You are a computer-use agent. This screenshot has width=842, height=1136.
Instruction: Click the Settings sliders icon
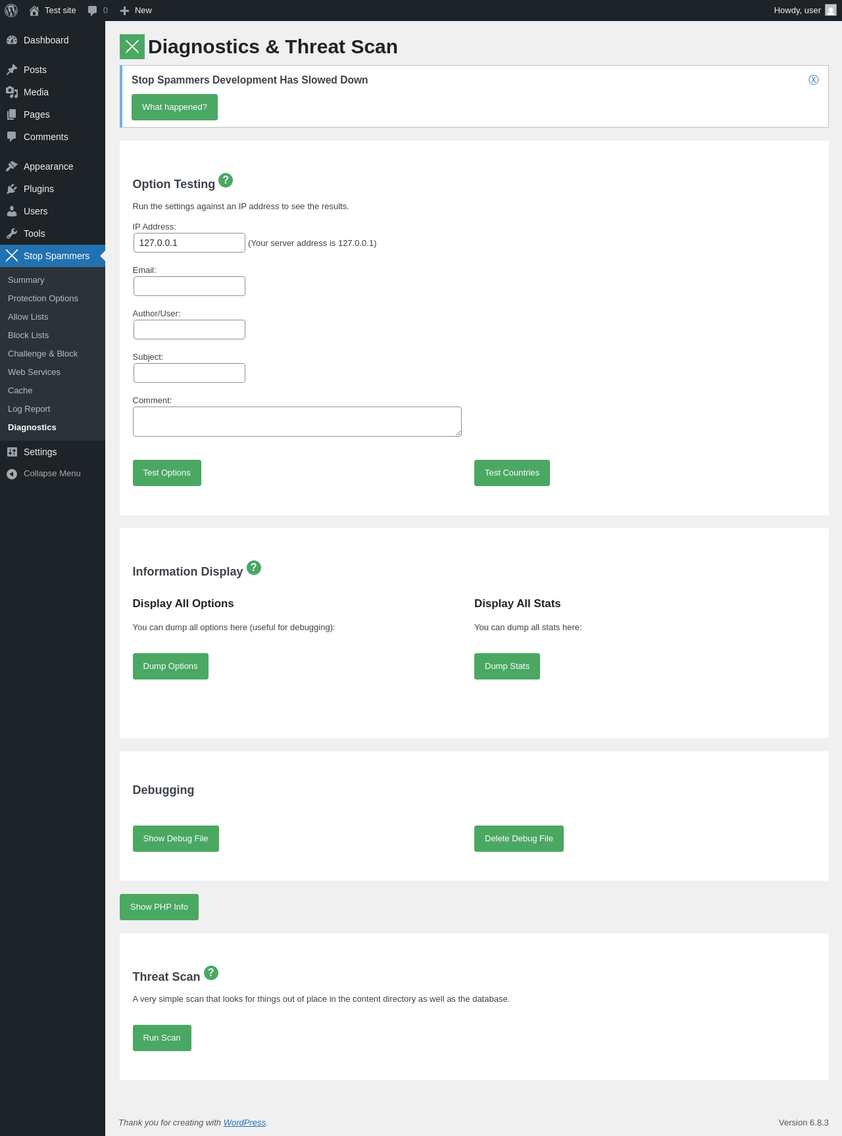12,452
